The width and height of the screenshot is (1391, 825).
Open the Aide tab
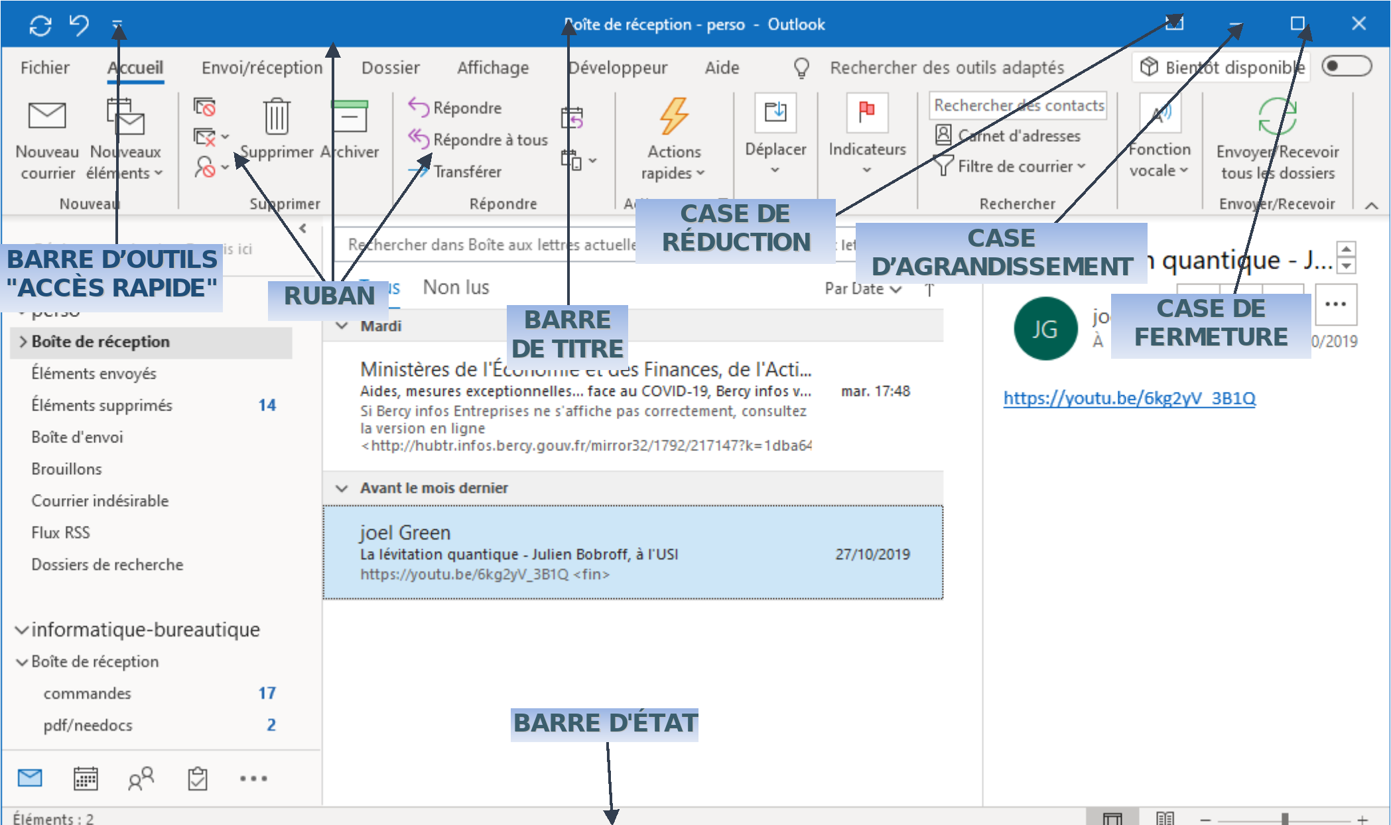coord(722,68)
